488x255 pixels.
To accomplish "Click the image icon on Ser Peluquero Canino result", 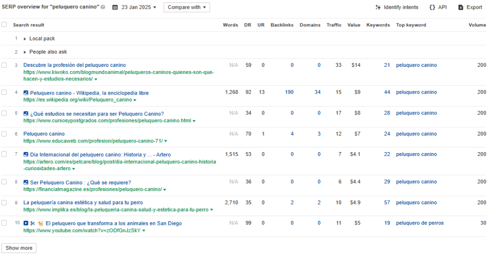I will click(26, 182).
